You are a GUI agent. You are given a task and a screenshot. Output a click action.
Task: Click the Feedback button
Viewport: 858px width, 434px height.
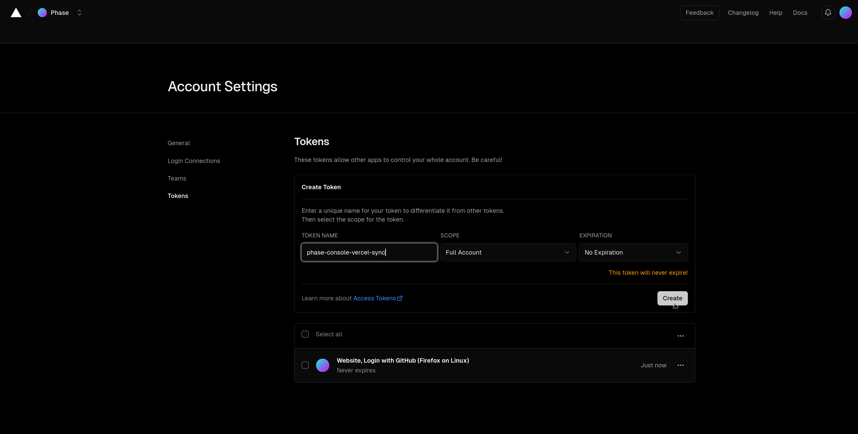(699, 13)
